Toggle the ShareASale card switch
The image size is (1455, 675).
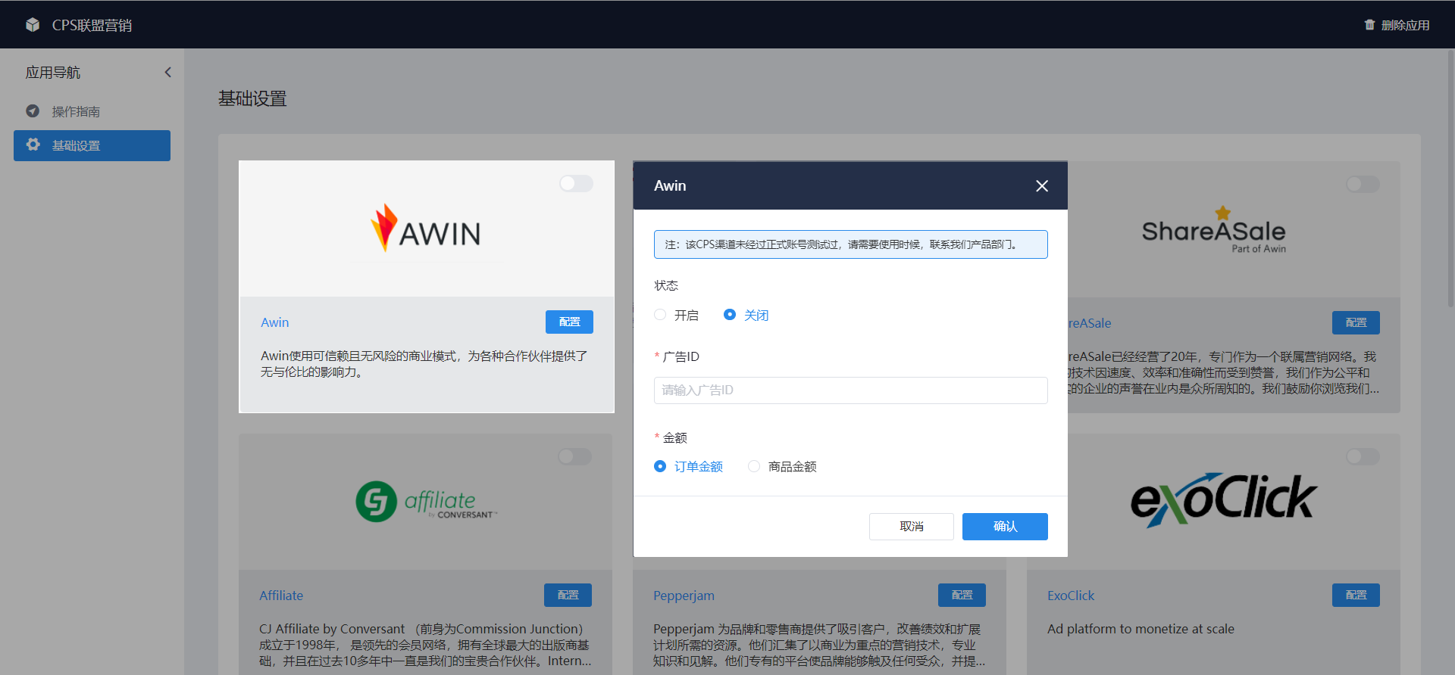(x=1363, y=184)
